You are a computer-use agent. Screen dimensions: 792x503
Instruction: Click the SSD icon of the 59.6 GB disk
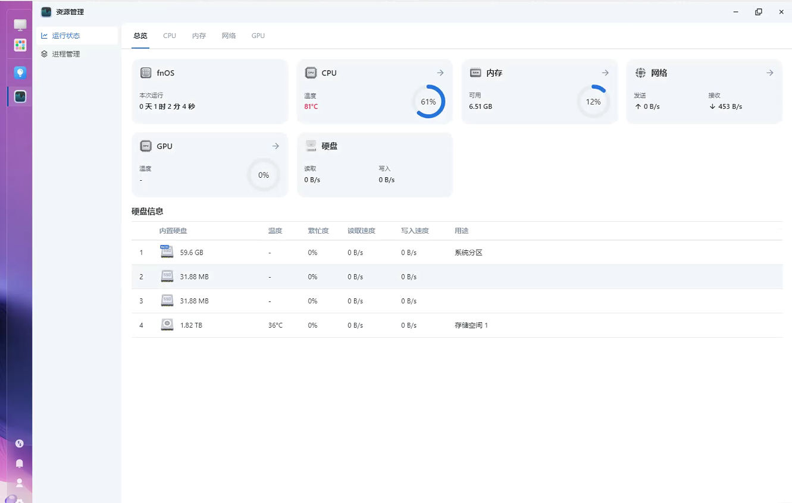pos(167,252)
